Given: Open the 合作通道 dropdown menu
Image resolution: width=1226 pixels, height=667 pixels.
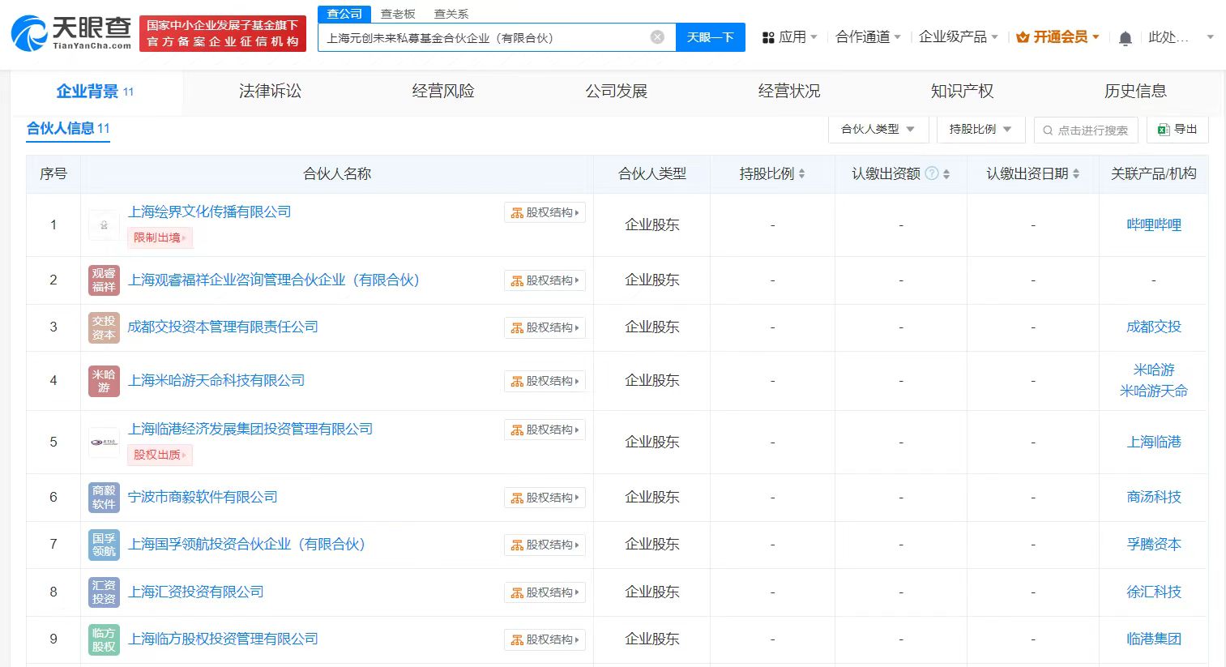Looking at the screenshot, I should tap(868, 37).
